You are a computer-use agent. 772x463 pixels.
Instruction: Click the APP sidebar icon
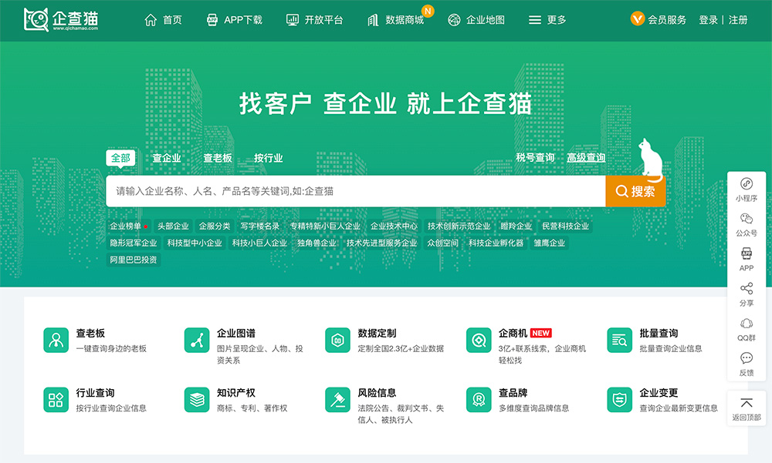click(x=747, y=253)
